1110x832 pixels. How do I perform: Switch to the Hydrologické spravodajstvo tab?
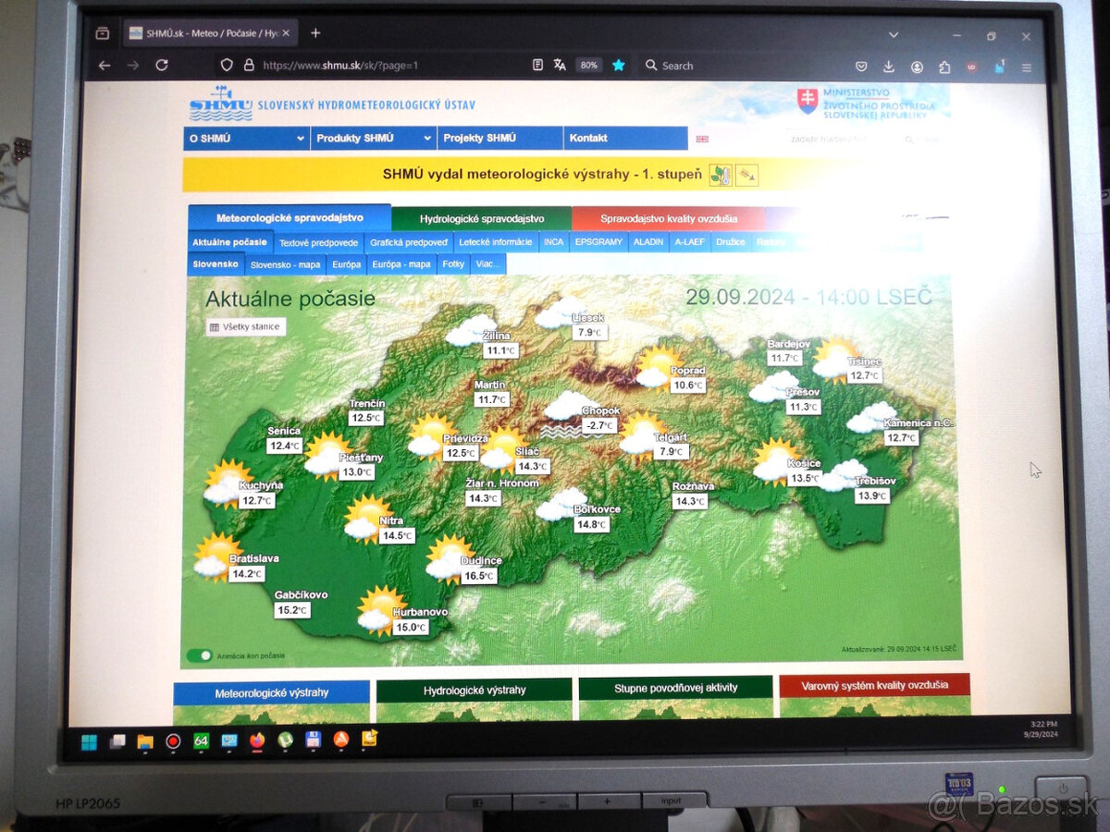(x=481, y=219)
